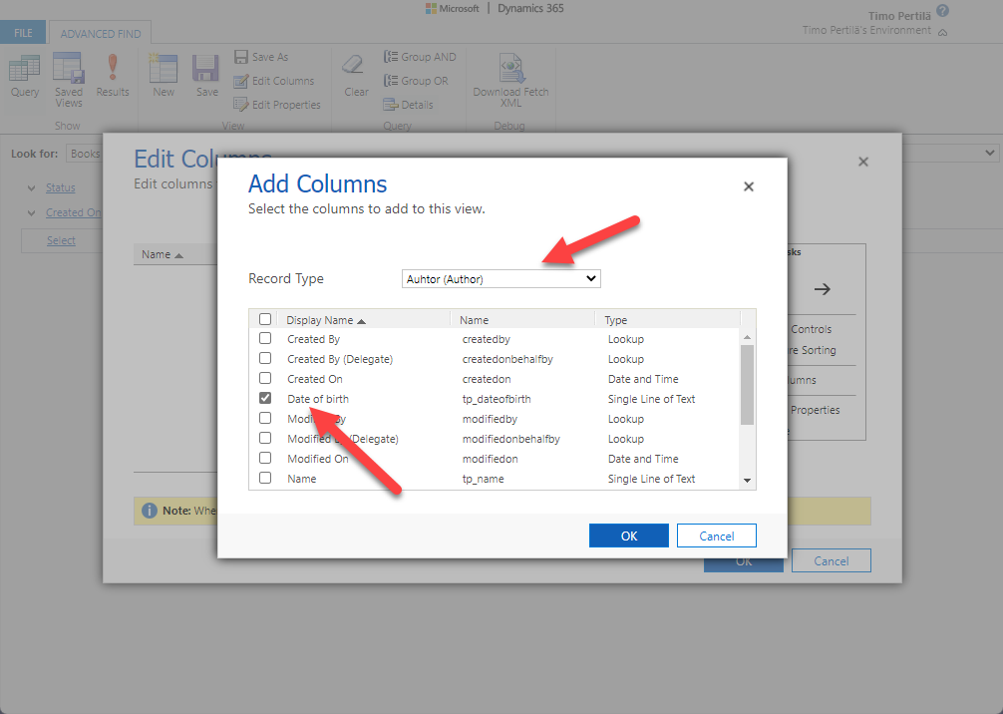The image size is (1003, 714).
Task: Tick the Modified On checkbox
Action: 265,459
